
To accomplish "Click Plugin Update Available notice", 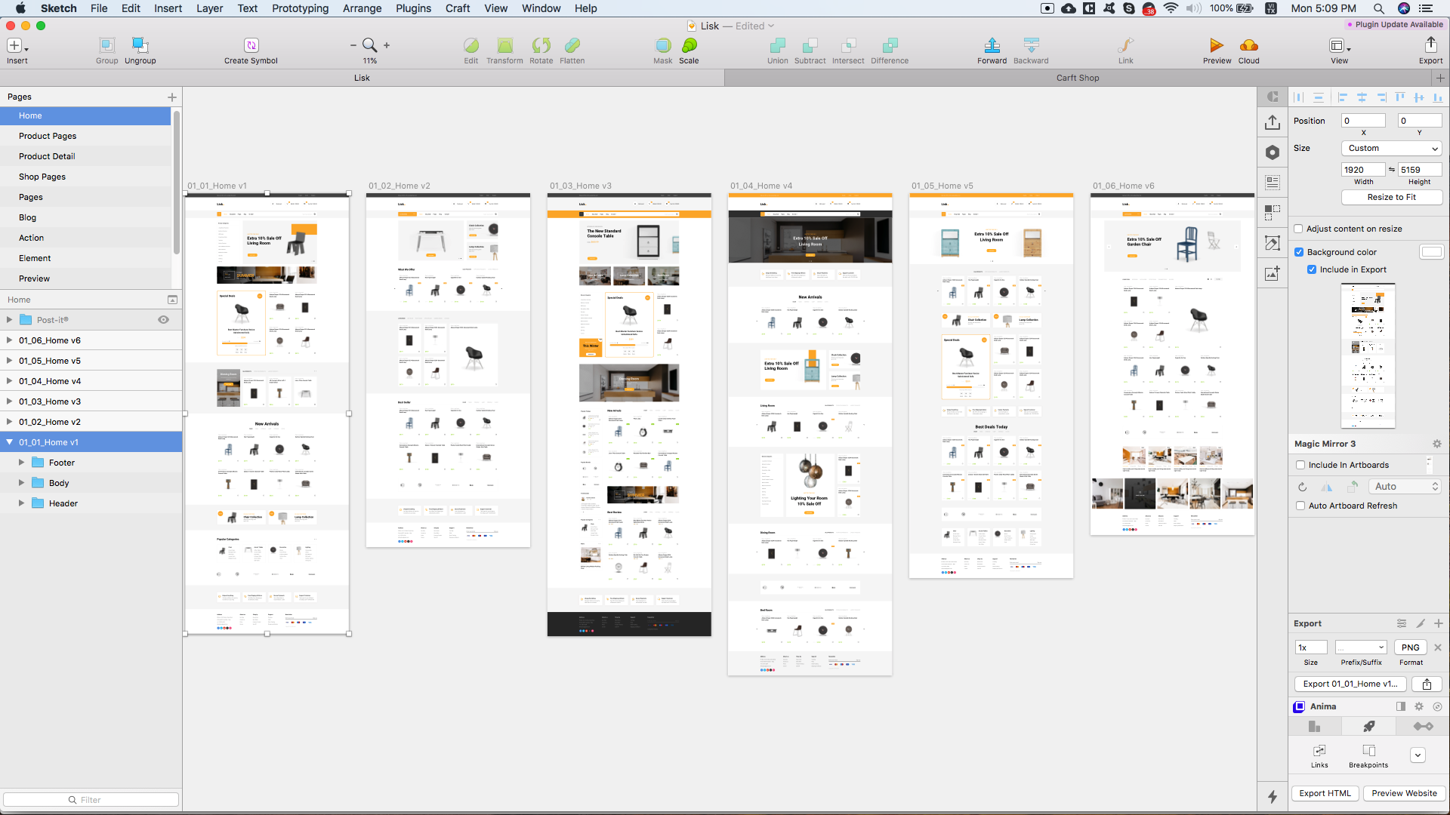I will pos(1395,24).
